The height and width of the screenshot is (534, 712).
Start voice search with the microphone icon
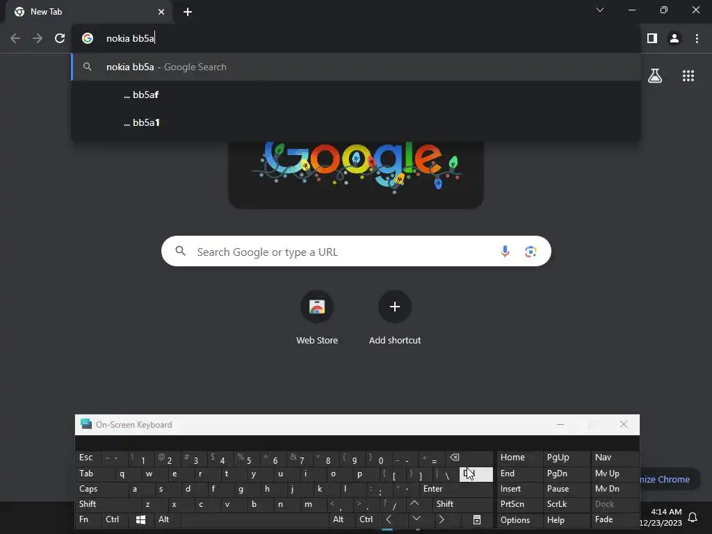505,252
